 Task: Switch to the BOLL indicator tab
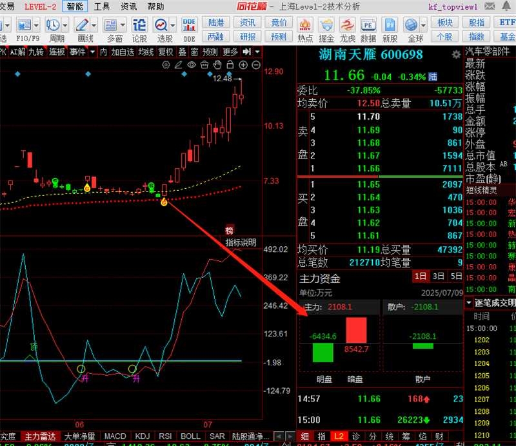tap(190, 436)
